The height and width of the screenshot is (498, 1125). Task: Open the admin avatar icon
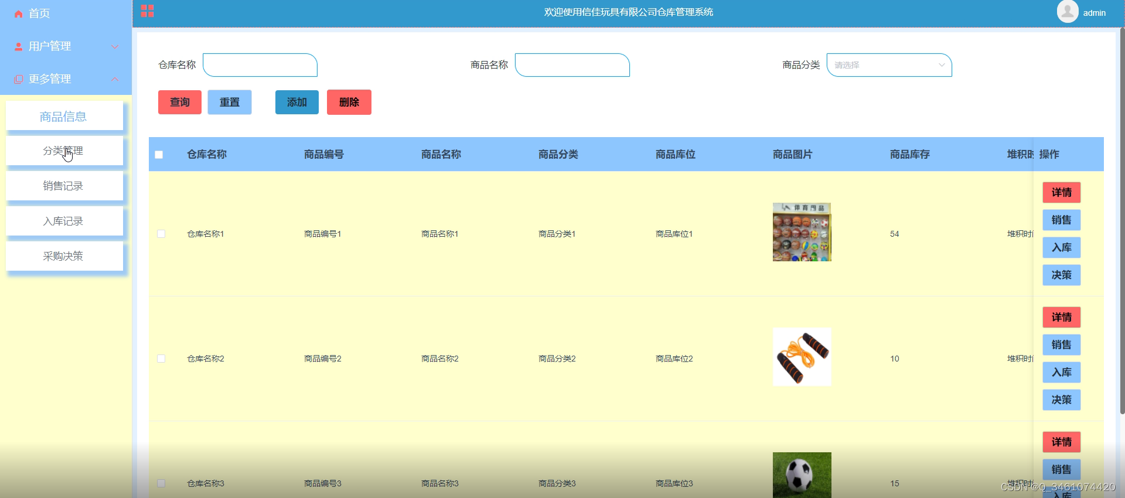pos(1068,12)
